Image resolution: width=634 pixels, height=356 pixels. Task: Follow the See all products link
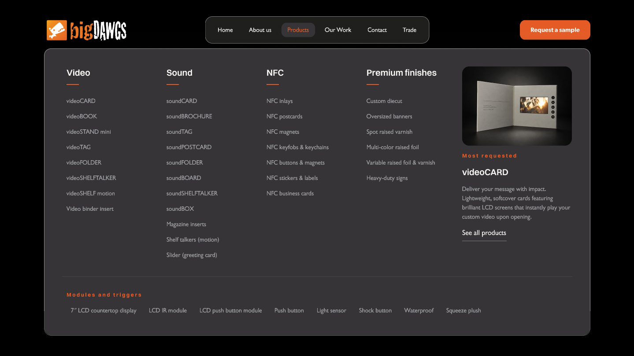484,233
